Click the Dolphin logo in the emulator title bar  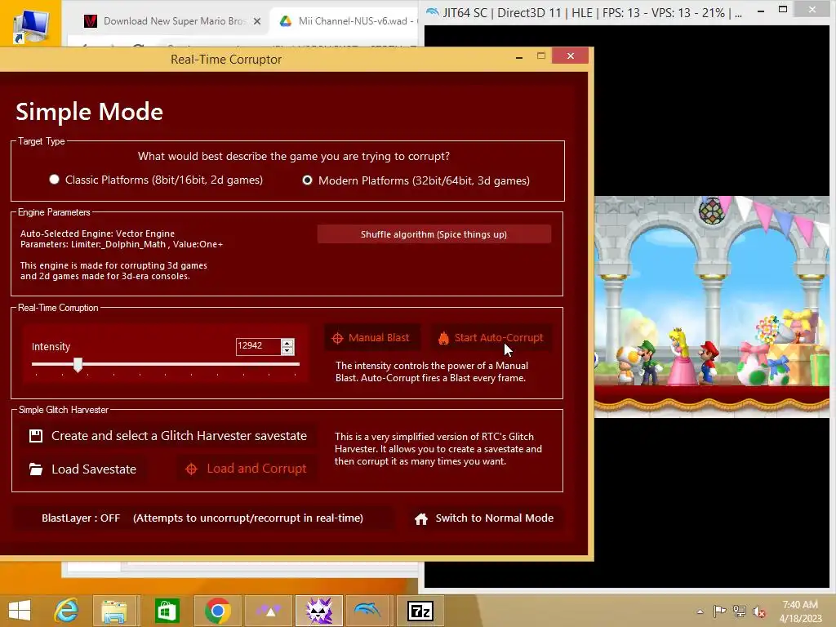coord(433,11)
